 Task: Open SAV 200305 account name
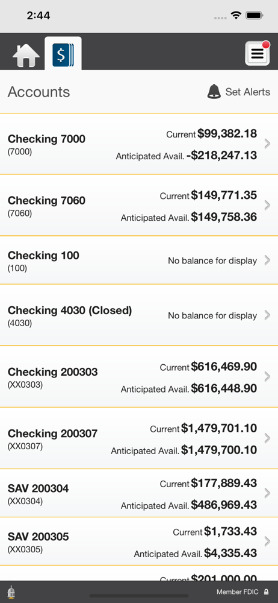(x=38, y=537)
